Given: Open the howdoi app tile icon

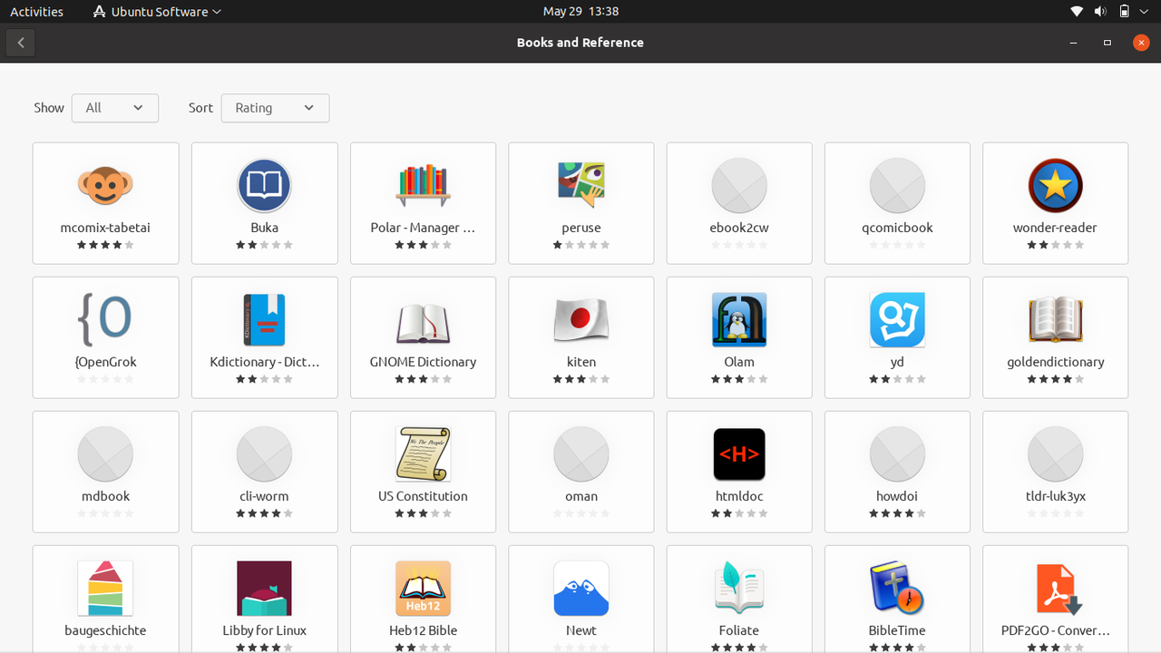Looking at the screenshot, I should (x=897, y=453).
